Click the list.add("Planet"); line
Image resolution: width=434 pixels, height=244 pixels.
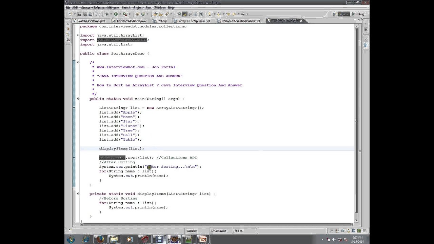click(x=122, y=126)
